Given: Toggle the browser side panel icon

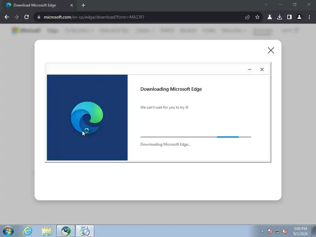Looking at the screenshot, I should tap(289, 17).
